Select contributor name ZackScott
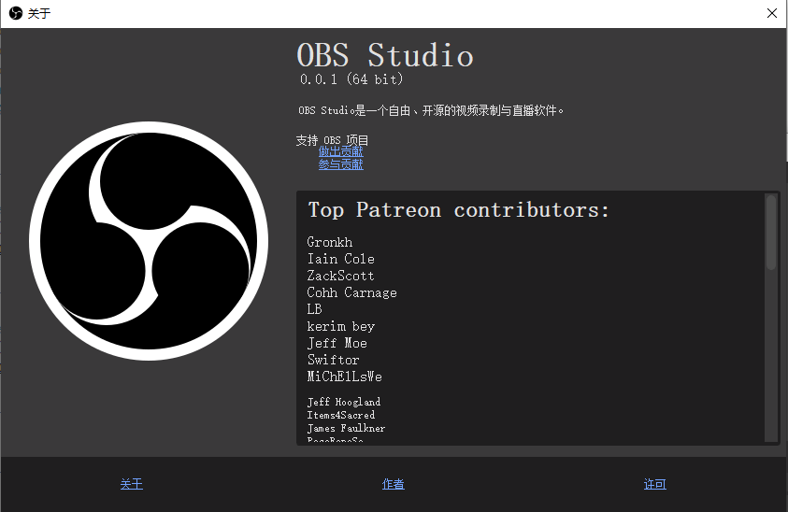The width and height of the screenshot is (788, 512). click(341, 276)
